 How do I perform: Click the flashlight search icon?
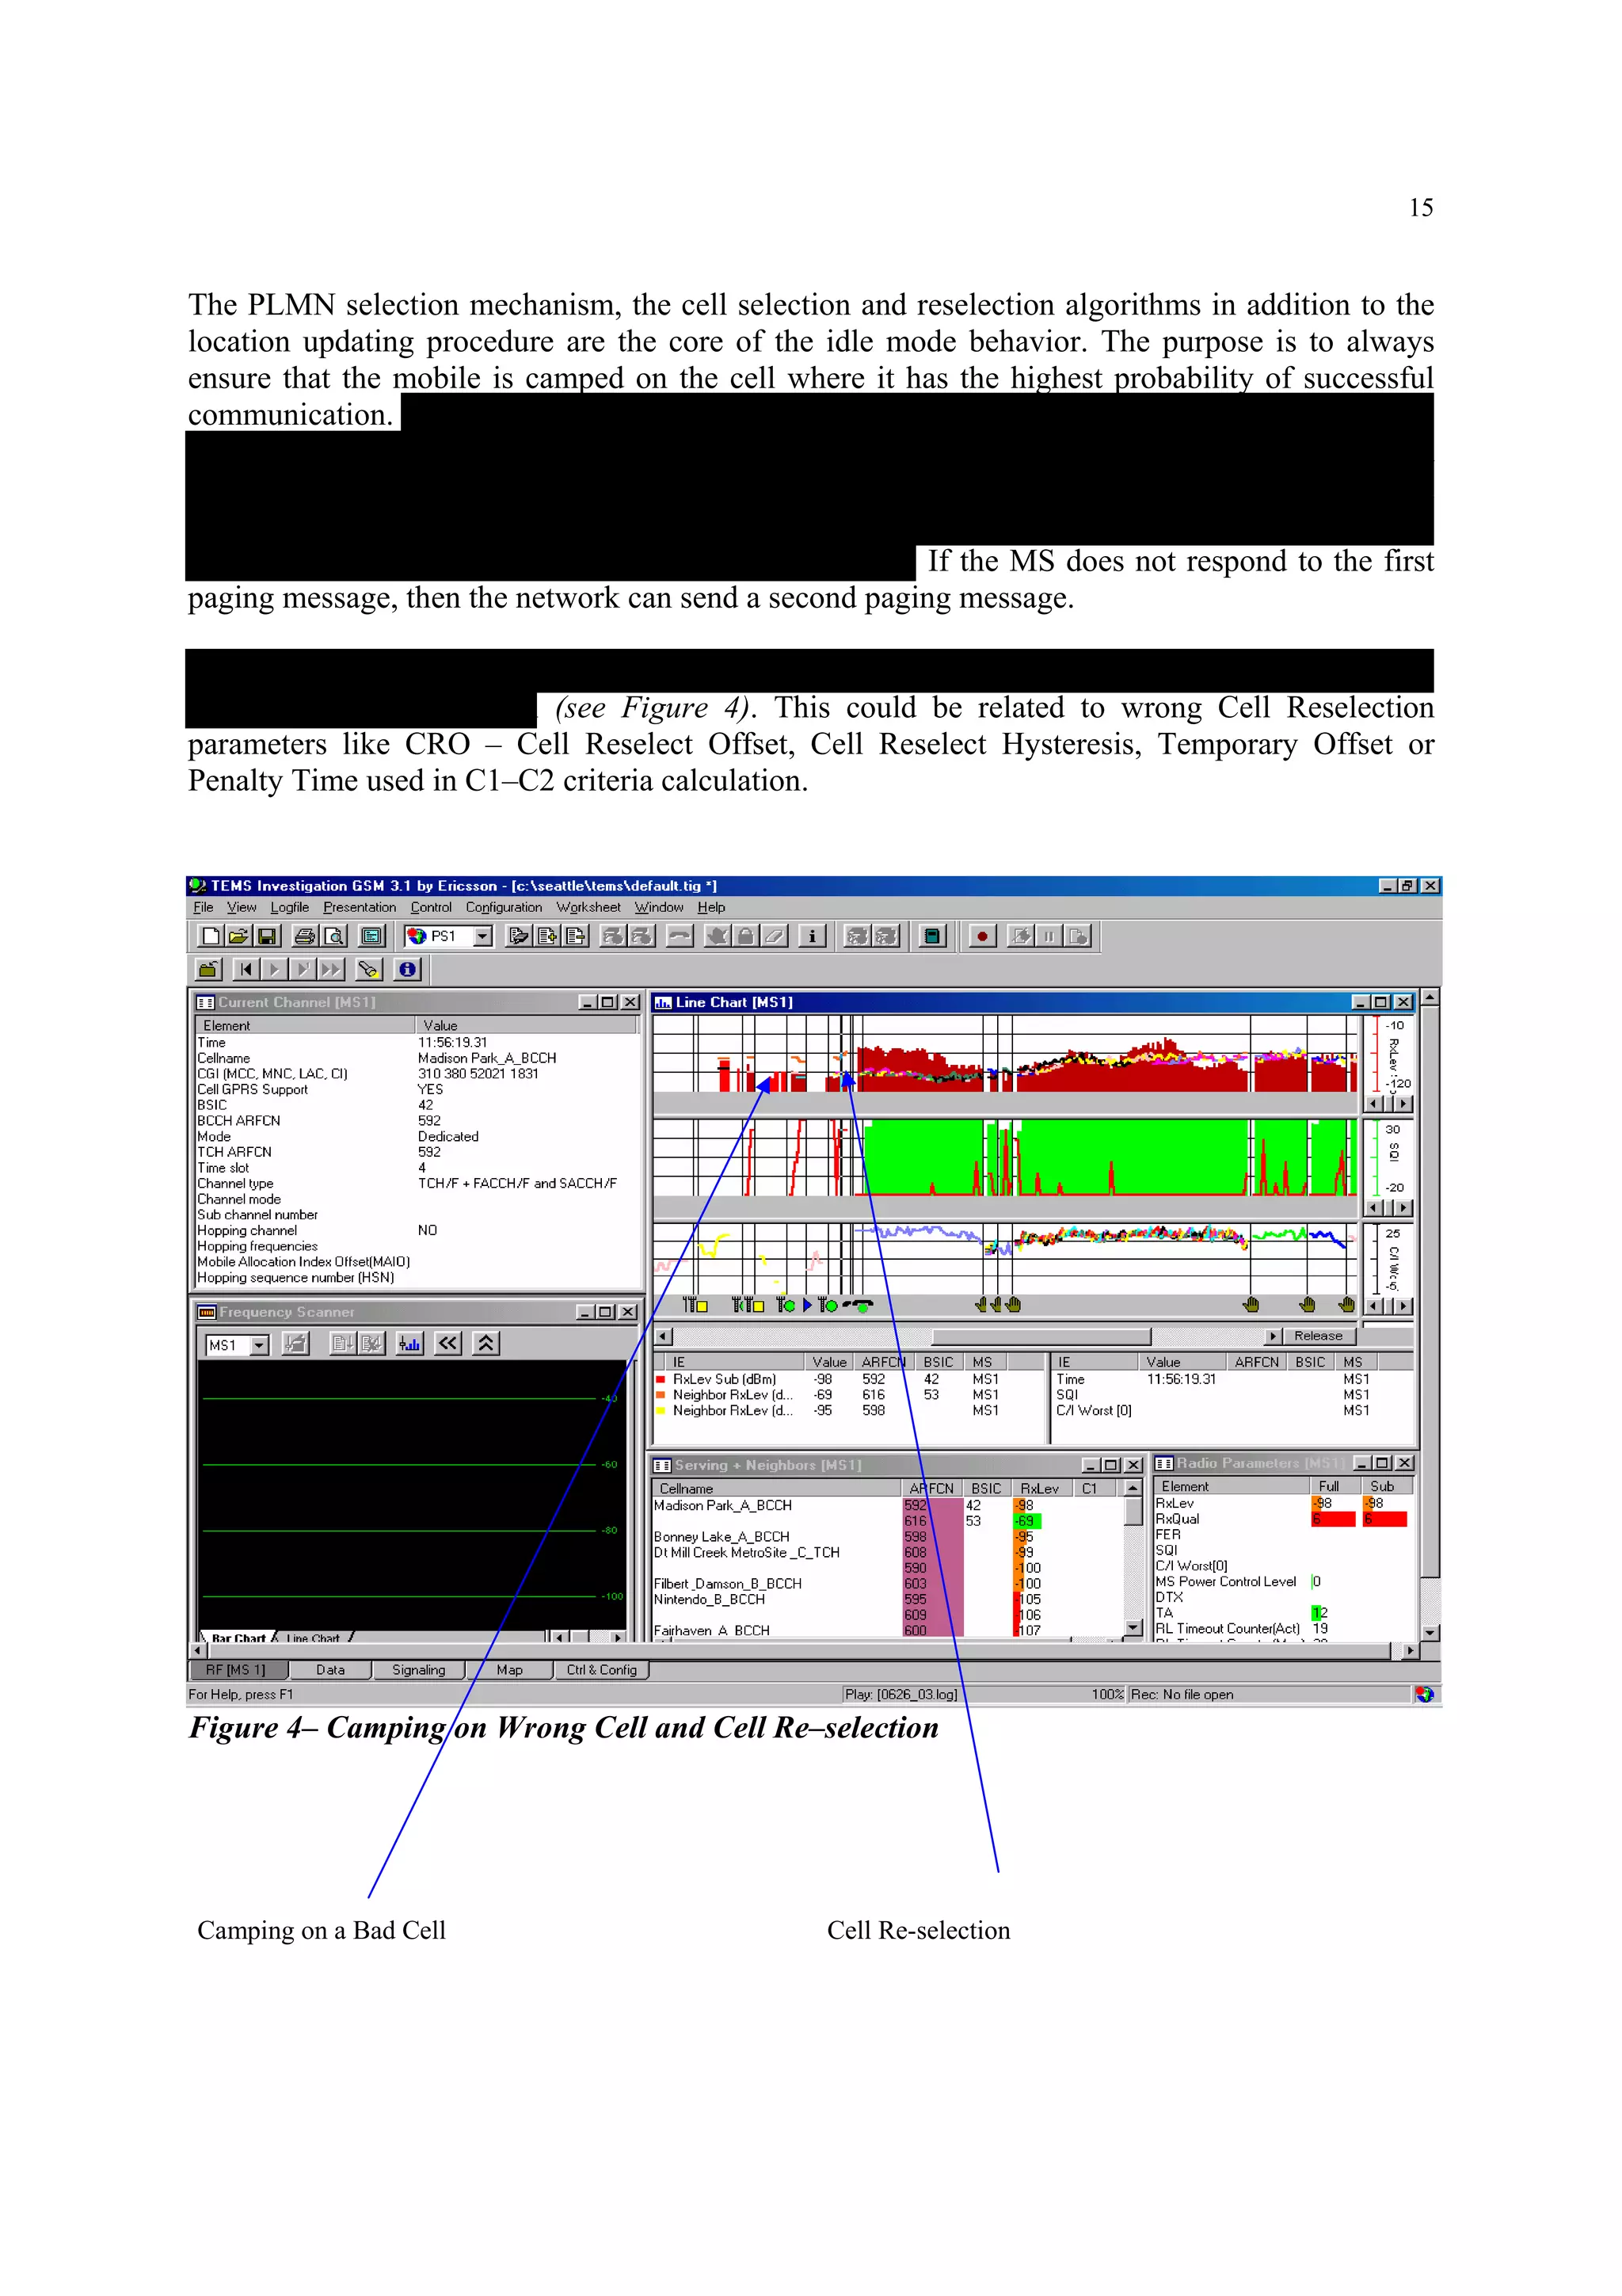click(369, 969)
